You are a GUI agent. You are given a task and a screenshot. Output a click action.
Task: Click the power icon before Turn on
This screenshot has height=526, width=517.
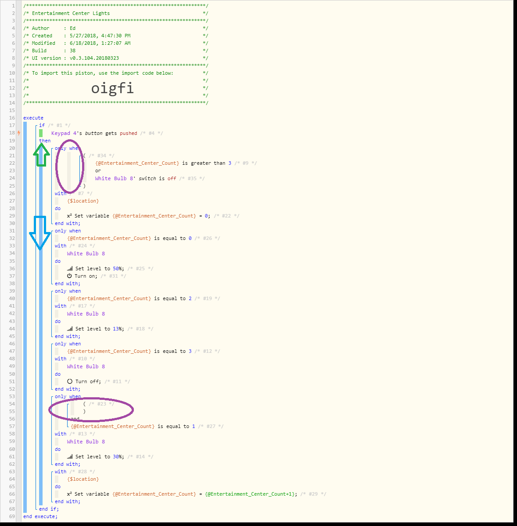69,276
